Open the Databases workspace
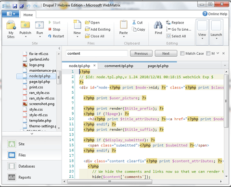The width and height of the screenshot is (231, 187). click(32, 166)
